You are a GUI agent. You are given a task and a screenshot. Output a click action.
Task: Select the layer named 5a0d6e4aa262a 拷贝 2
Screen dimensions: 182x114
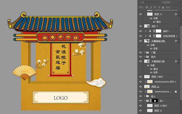tap(165, 82)
